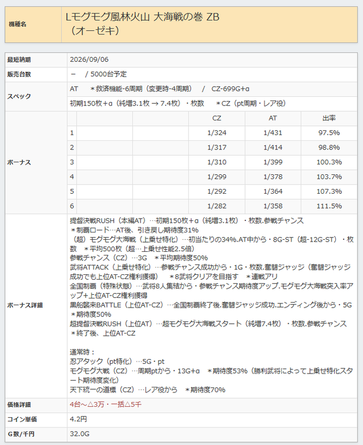363x445 pixels.
Task: Click the CZ column header
Action: tap(217, 118)
